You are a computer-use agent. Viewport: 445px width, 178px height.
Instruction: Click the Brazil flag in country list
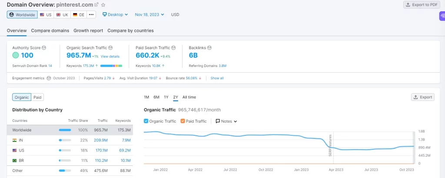14,160
